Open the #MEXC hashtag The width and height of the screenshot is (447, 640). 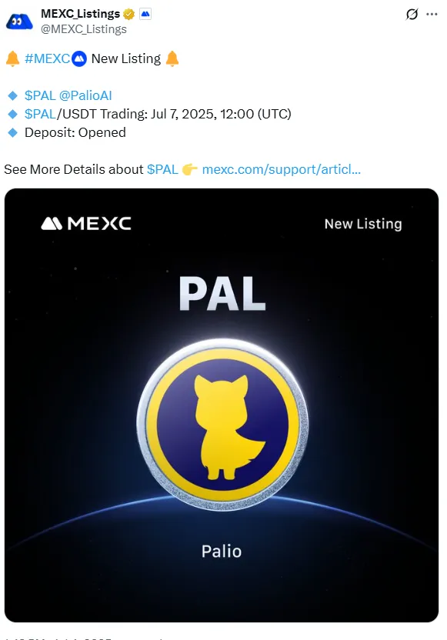(x=48, y=58)
